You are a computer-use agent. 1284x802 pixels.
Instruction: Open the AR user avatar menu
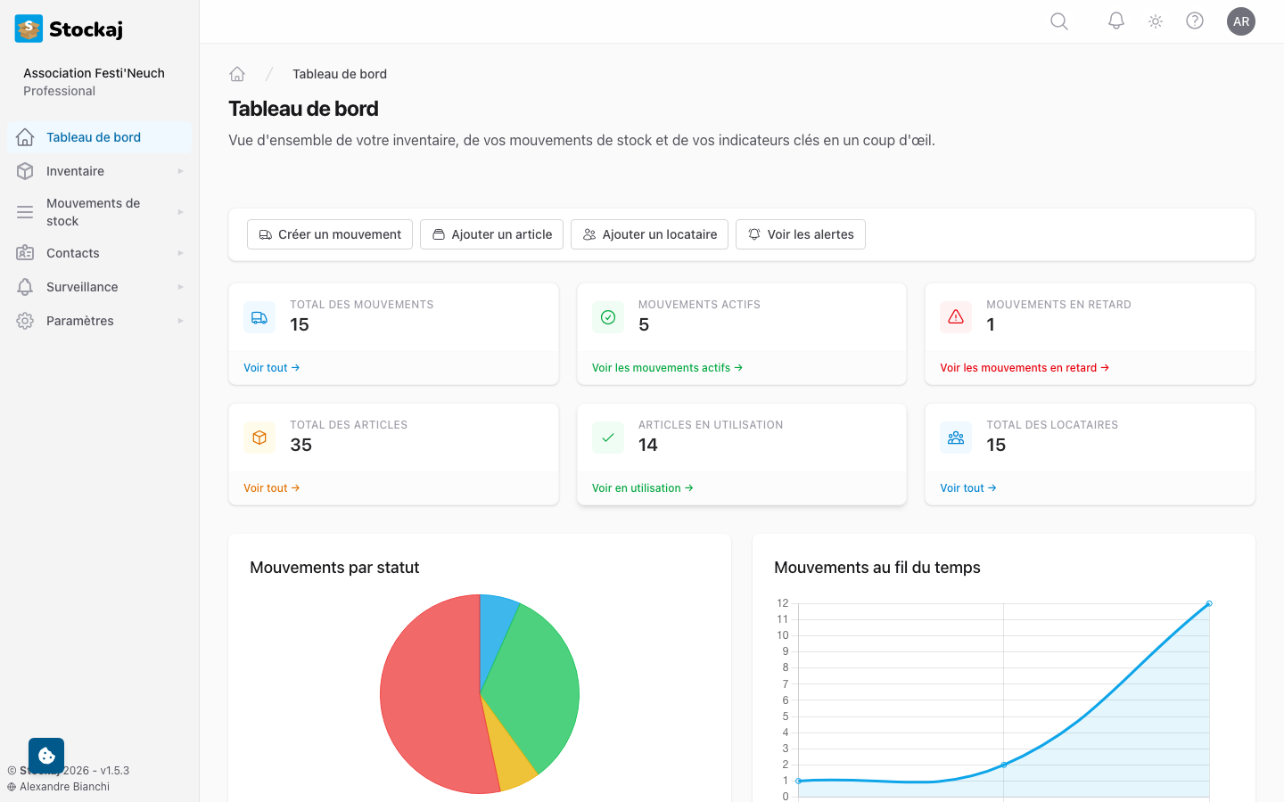(x=1241, y=21)
